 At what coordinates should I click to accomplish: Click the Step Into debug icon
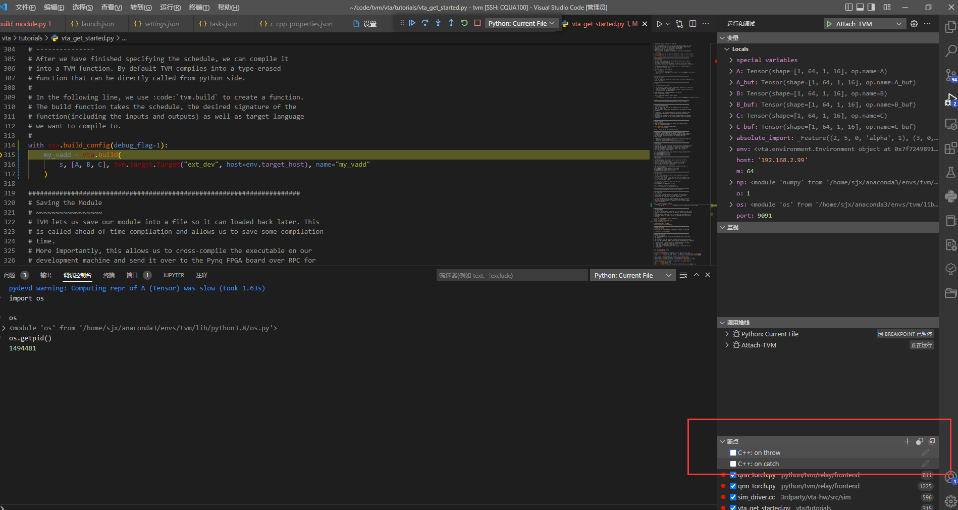coord(438,23)
